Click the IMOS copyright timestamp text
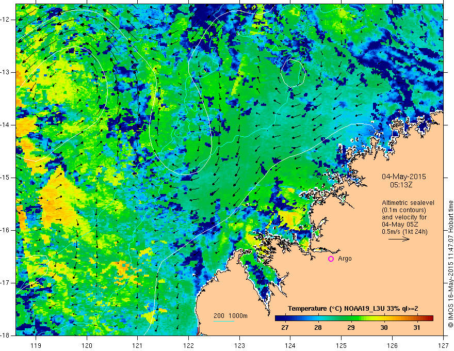Image resolution: width=454 pixels, height=351 pixels. tap(450, 264)
